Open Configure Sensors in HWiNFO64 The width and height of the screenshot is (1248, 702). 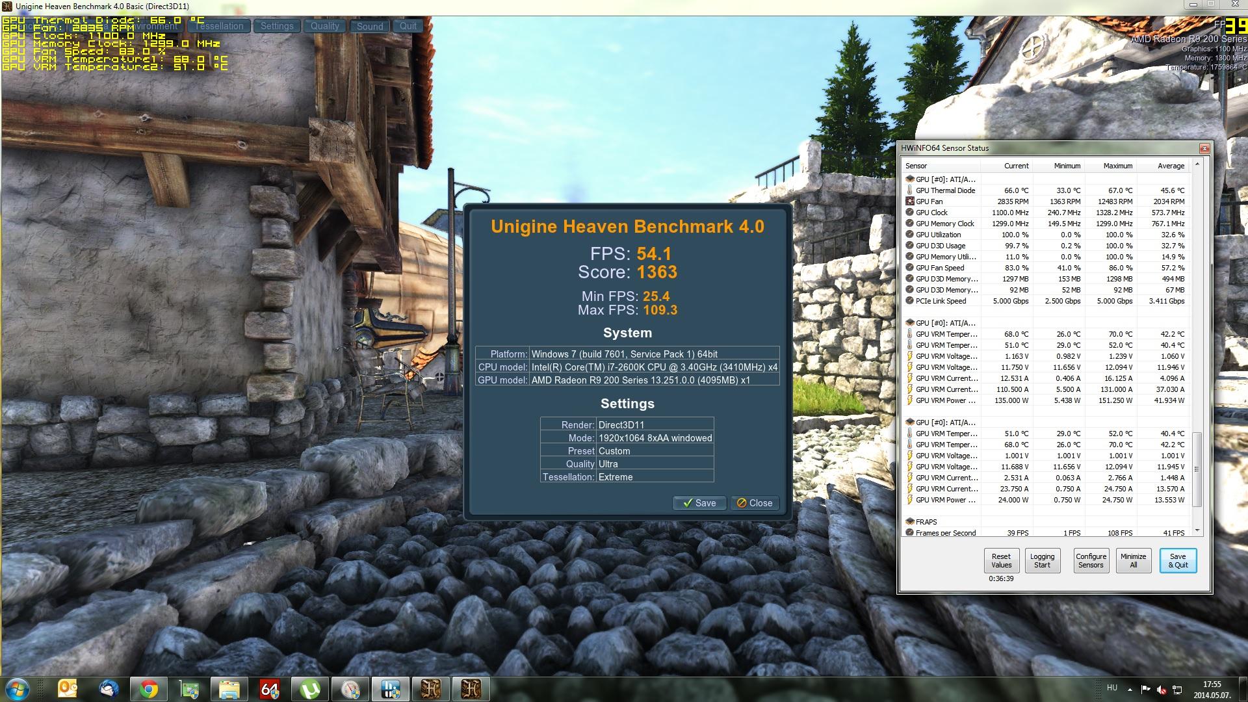pos(1091,560)
